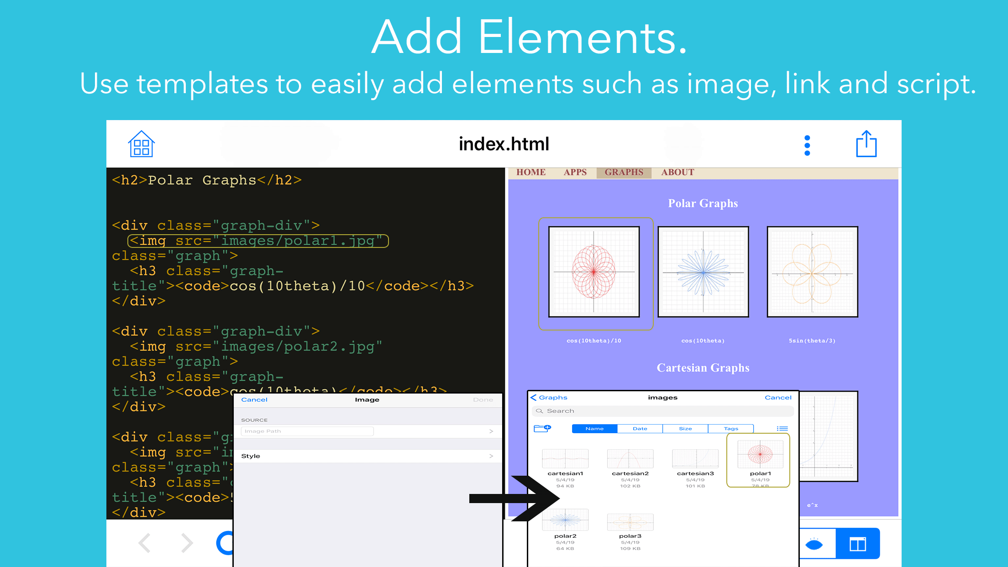
Task: Sort files by Date
Action: [x=640, y=428]
